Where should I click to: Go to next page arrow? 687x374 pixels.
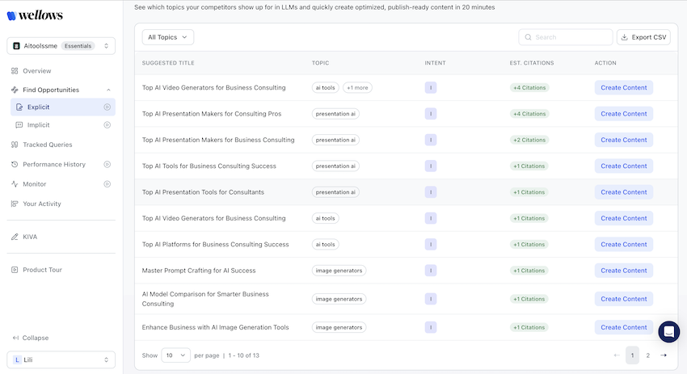[664, 355]
